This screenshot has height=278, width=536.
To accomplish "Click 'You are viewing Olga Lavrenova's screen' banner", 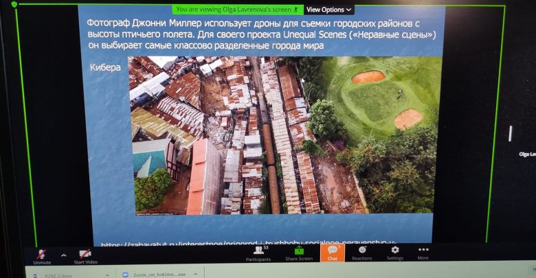I will [x=238, y=10].
